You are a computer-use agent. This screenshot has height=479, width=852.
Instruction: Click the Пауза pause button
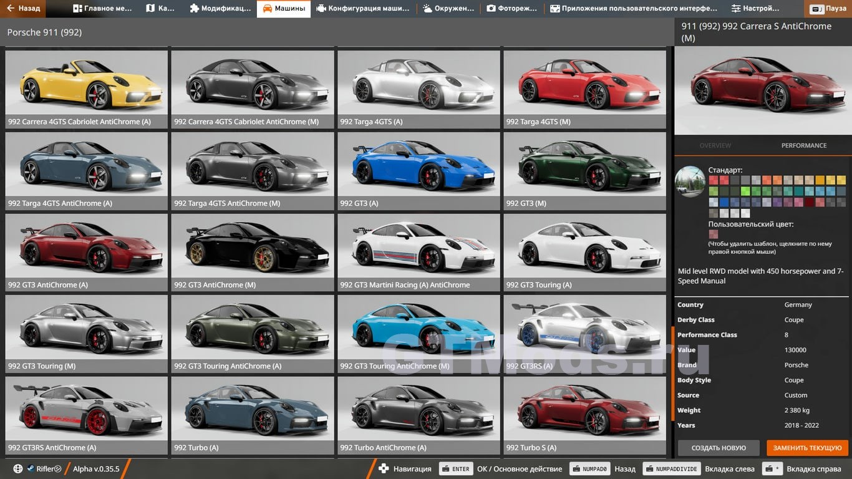pyautogui.click(x=829, y=9)
